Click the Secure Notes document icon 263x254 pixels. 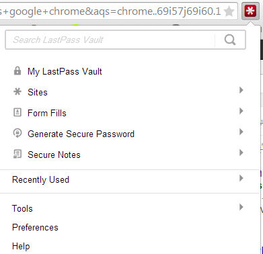[17, 154]
